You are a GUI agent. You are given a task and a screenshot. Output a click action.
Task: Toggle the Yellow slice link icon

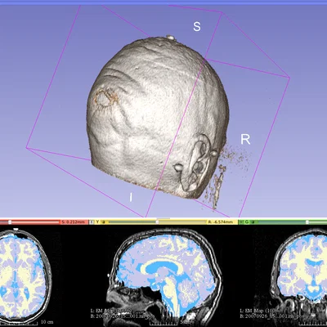click(104, 222)
